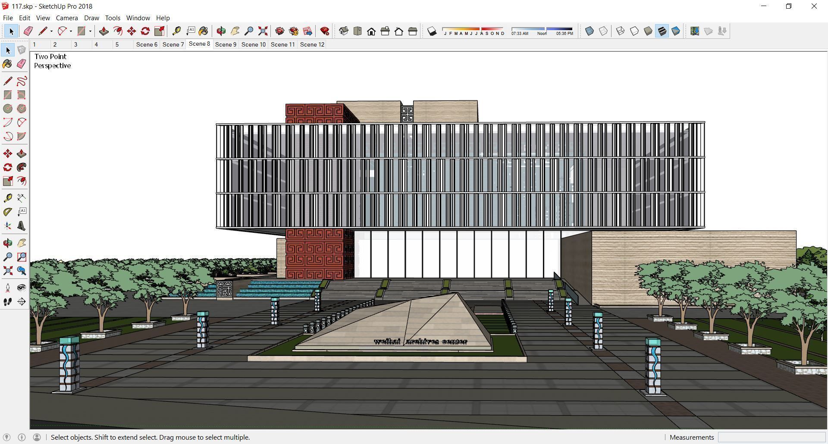The width and height of the screenshot is (828, 444).
Task: Toggle X-ray face style
Action: pyautogui.click(x=590, y=31)
